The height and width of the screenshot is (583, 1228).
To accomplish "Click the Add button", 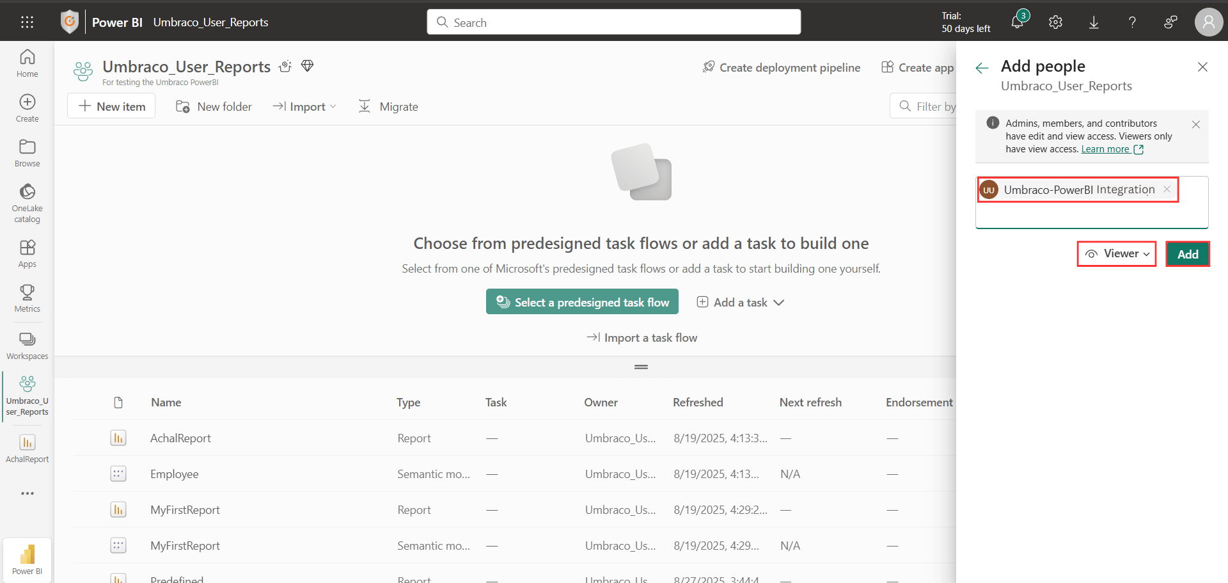I will point(1188,254).
